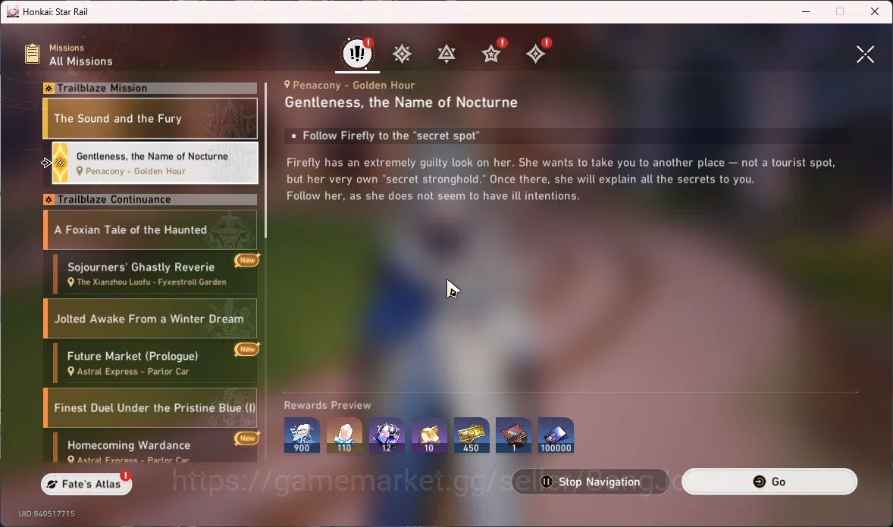Open Jolted Awake From a Winter Dream
The image size is (893, 527).
point(150,319)
